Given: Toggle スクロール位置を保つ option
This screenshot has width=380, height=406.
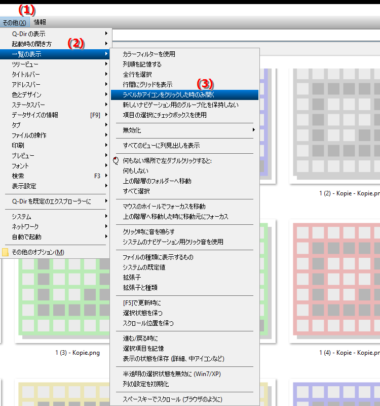Looking at the screenshot, I should click(184, 323).
